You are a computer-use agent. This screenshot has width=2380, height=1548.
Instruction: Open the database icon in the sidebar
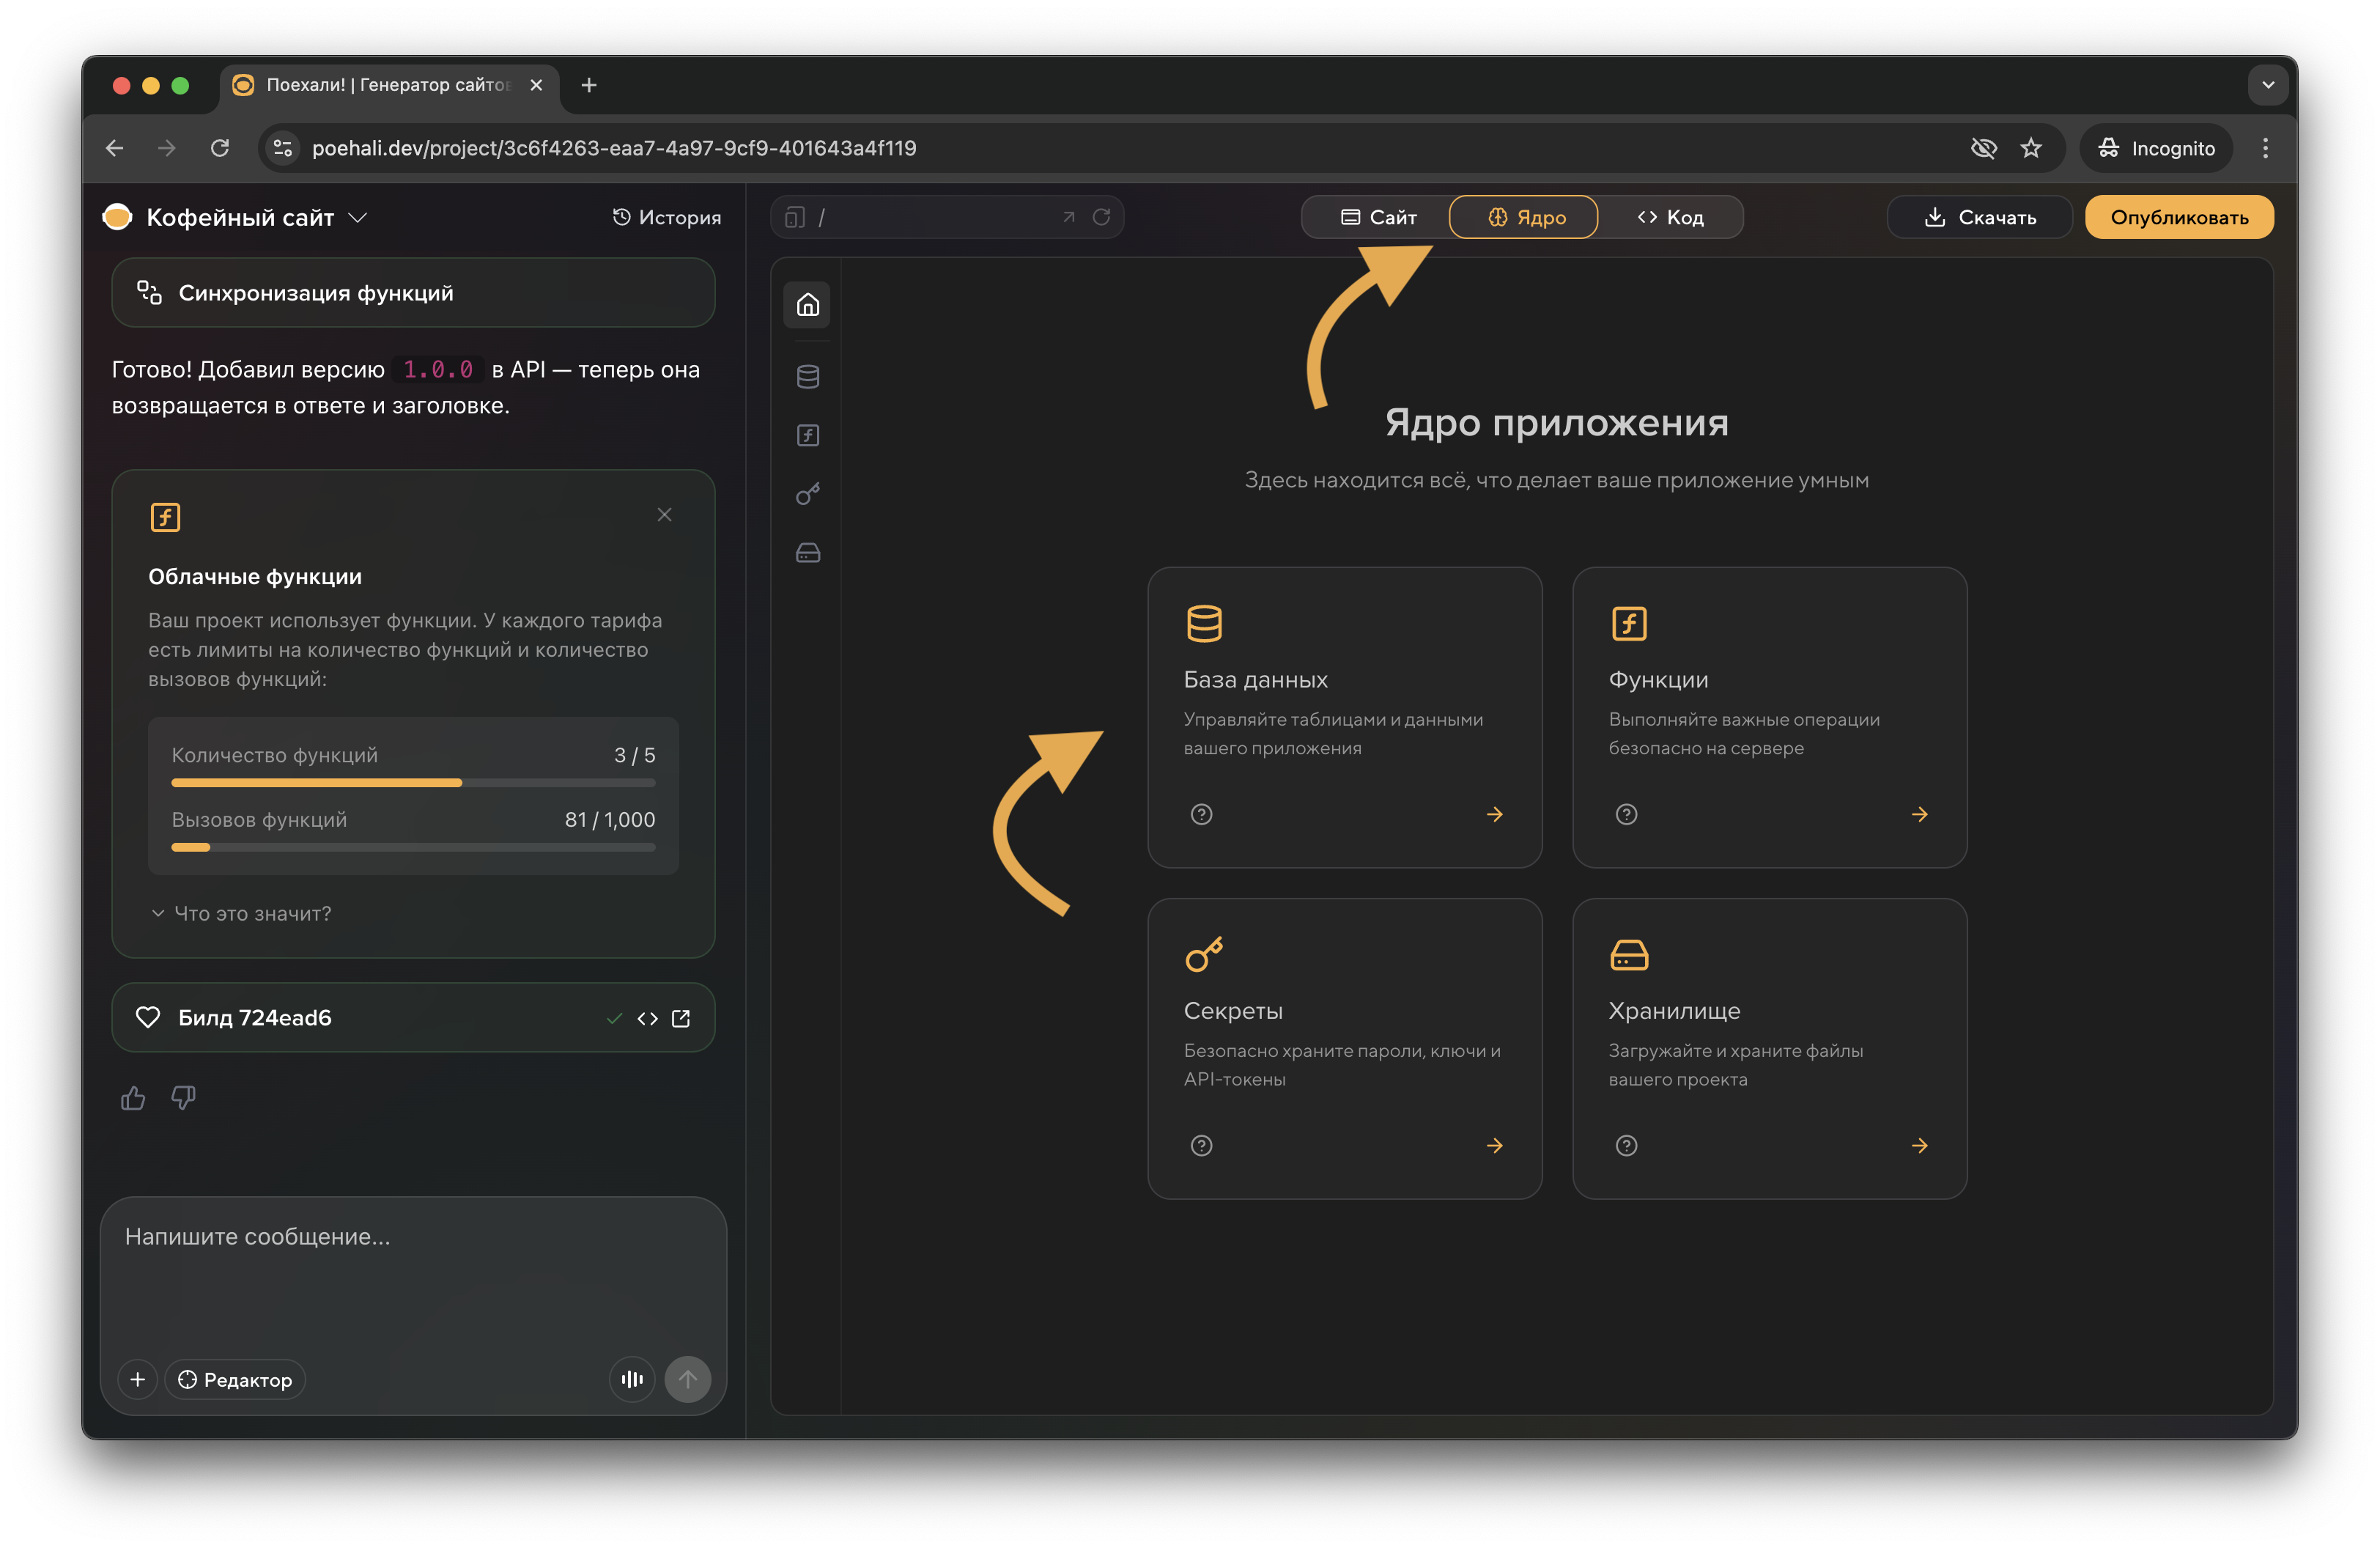[x=807, y=376]
